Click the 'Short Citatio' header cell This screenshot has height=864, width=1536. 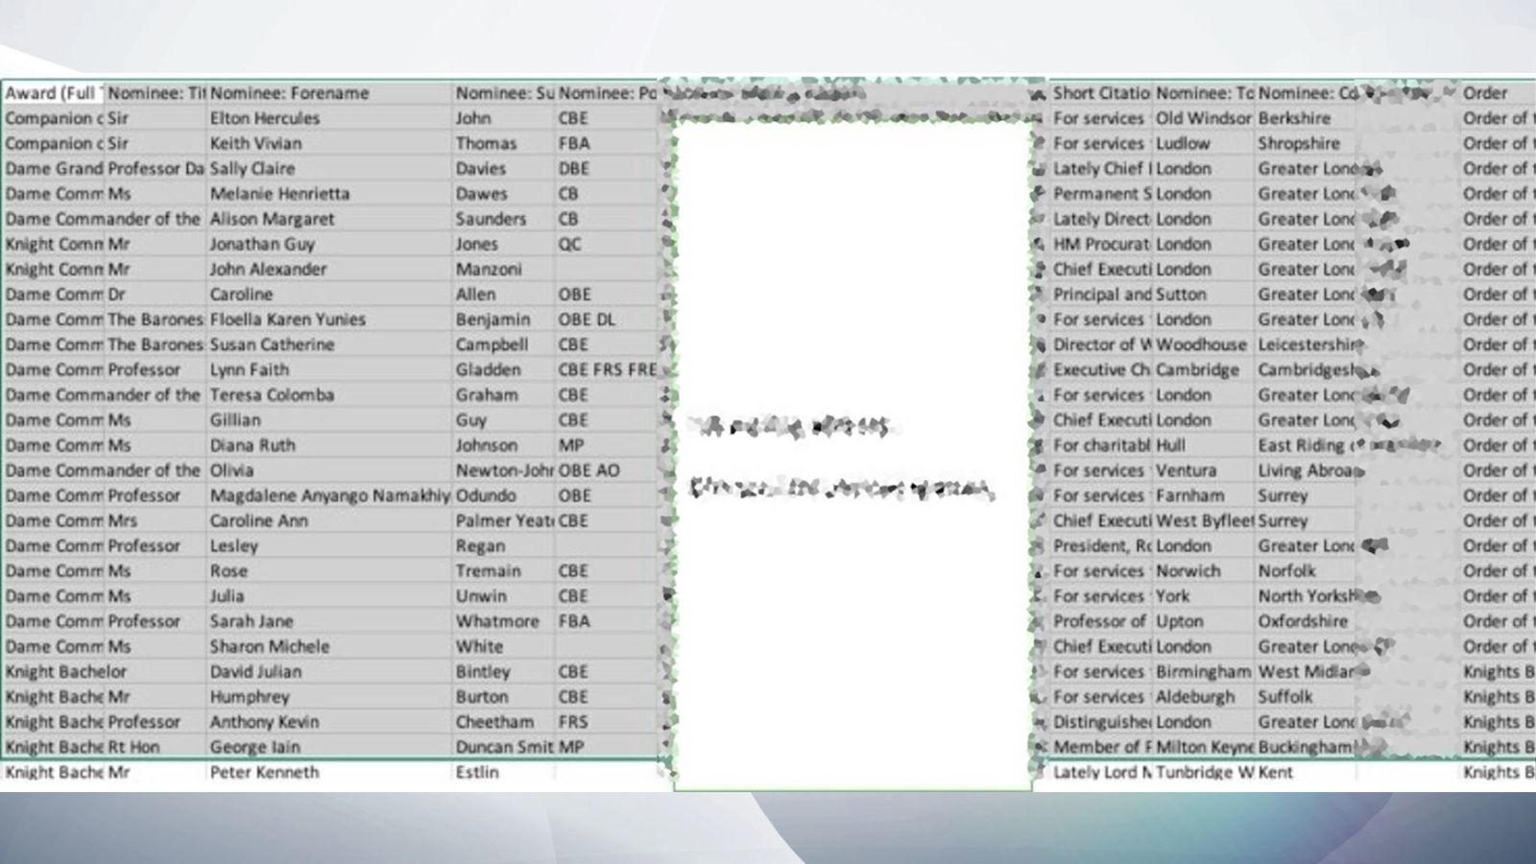click(1101, 93)
